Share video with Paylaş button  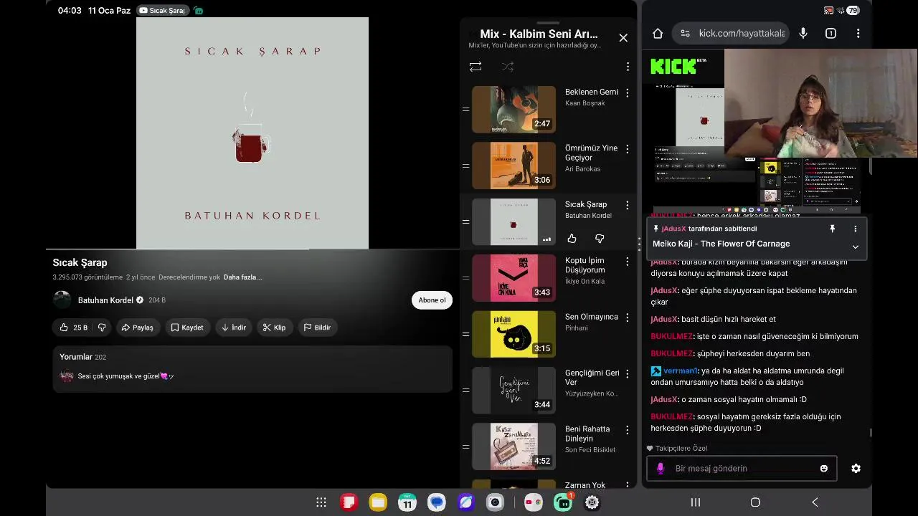point(137,328)
